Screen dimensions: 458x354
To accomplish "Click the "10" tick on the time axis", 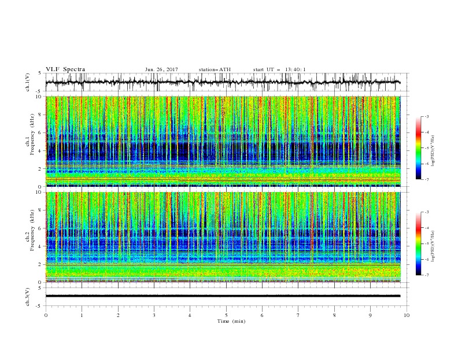I will pos(407,315).
